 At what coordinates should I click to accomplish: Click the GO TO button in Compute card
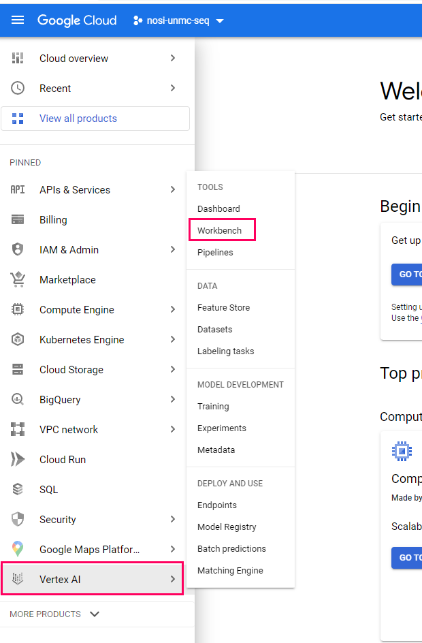406,558
